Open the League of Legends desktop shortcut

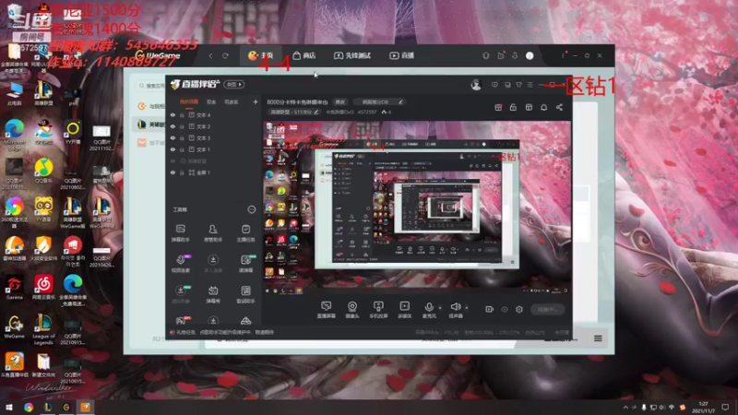click(x=43, y=330)
